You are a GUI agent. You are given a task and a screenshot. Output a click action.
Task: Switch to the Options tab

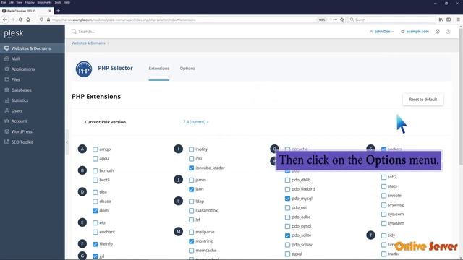187,69
